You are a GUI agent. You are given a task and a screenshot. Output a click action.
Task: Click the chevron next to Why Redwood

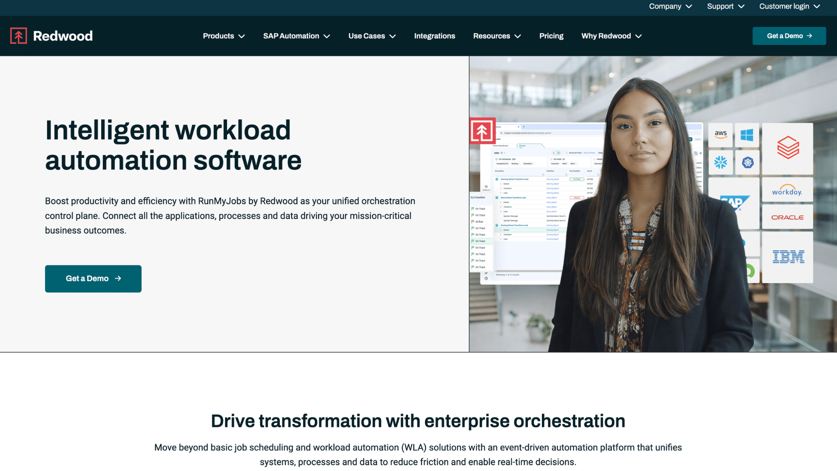638,36
